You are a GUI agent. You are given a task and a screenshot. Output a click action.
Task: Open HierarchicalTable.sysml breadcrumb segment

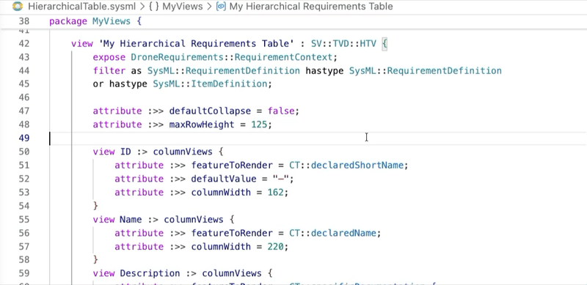81,7
